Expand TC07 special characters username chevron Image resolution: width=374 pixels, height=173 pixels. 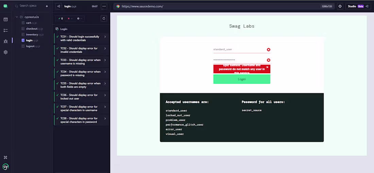click(x=105, y=107)
